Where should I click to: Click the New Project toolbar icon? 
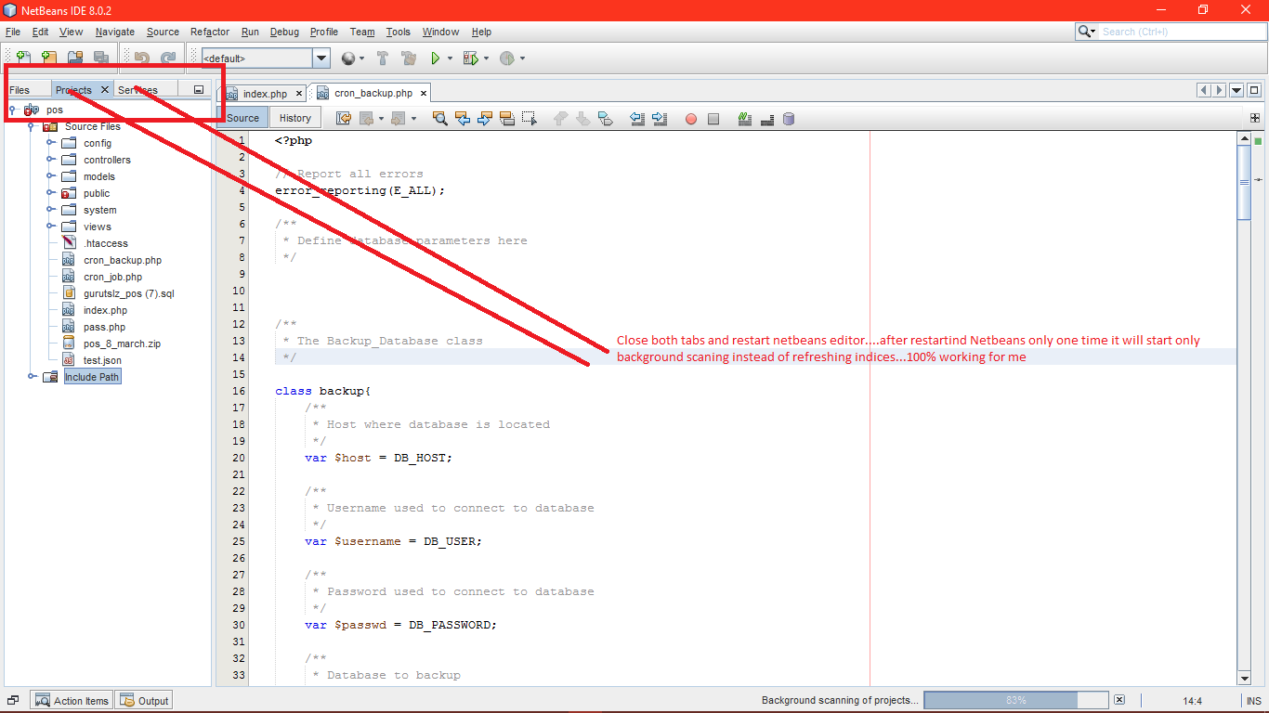pyautogui.click(x=49, y=58)
